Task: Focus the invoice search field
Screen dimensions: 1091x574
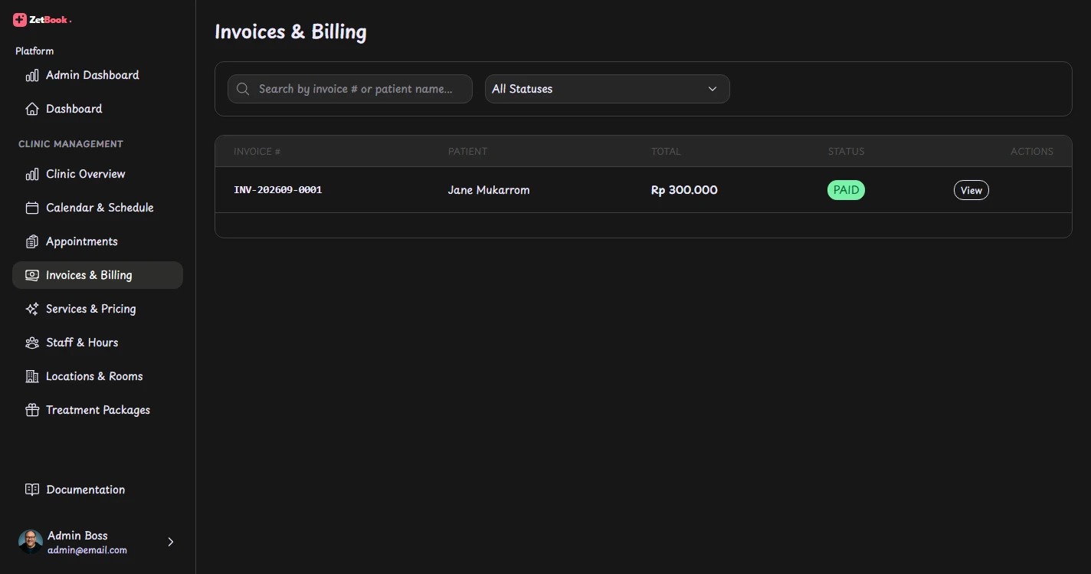Action: tap(350, 89)
